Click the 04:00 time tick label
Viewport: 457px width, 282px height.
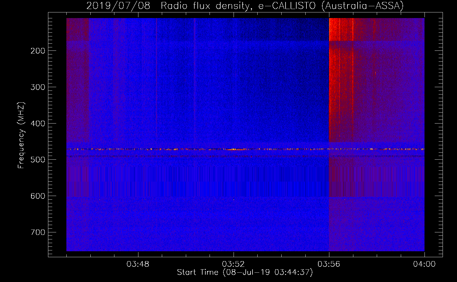[425, 264]
